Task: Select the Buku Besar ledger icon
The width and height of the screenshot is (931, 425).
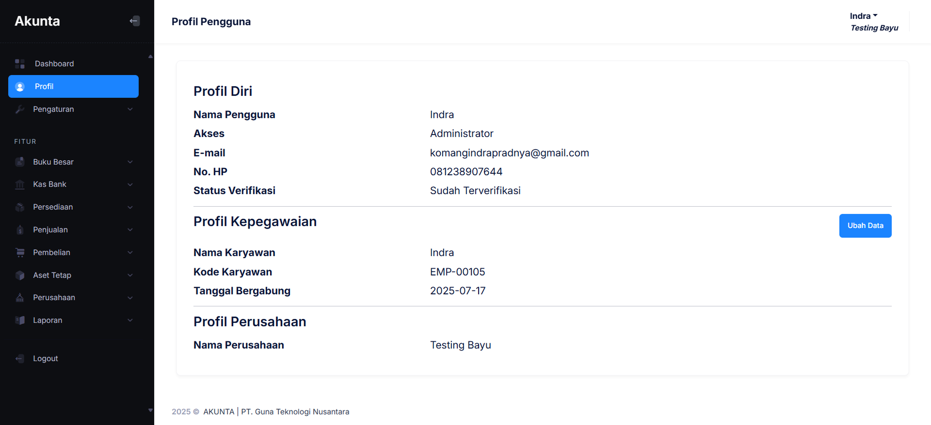Action: click(19, 162)
